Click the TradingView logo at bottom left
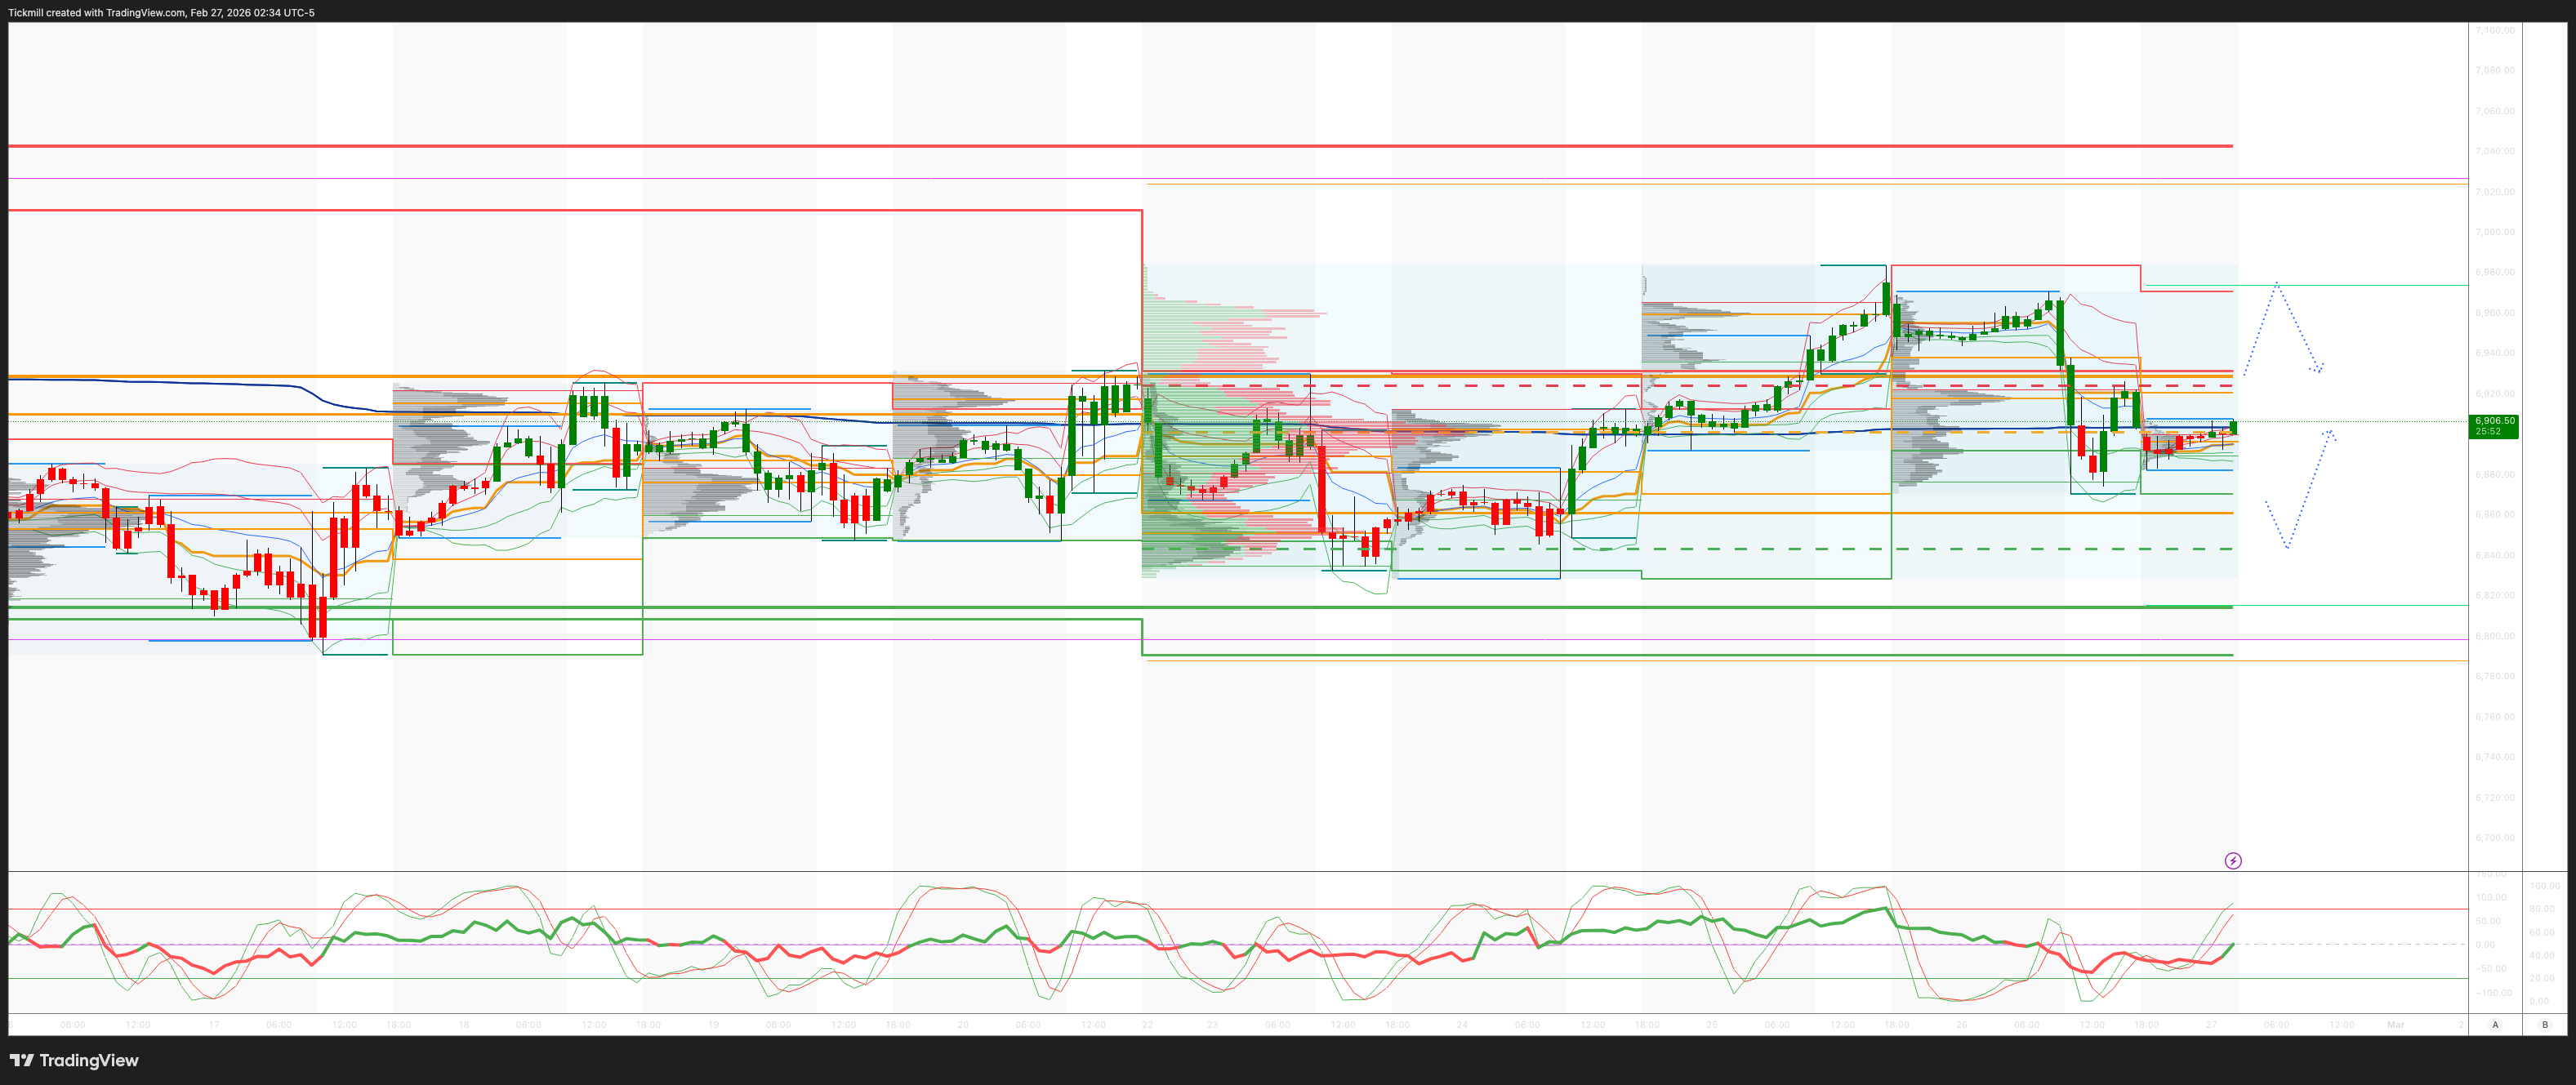The image size is (2576, 1085). tap(74, 1060)
